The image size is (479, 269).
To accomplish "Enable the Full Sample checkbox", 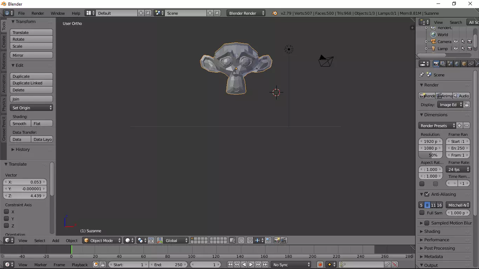I will click(x=422, y=213).
